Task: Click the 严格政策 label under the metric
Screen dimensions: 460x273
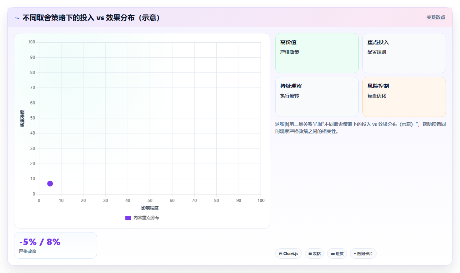Action: pyautogui.click(x=28, y=251)
